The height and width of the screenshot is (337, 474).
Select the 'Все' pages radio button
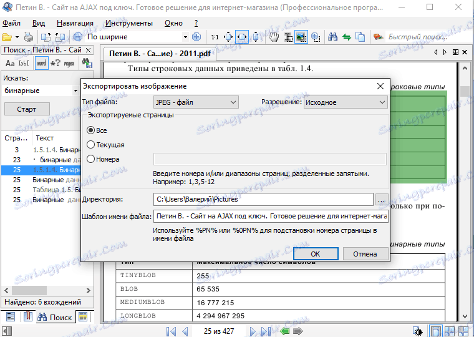click(x=91, y=130)
